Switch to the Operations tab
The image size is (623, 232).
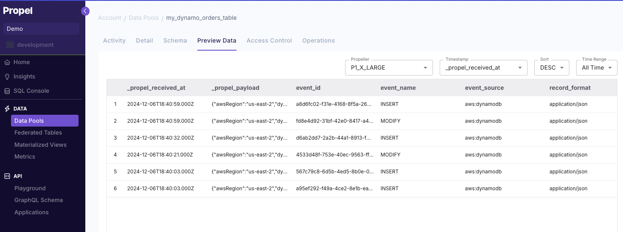pos(318,40)
